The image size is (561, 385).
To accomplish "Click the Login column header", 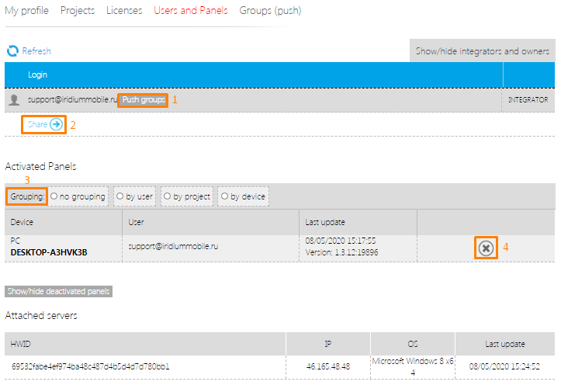I will click(38, 75).
